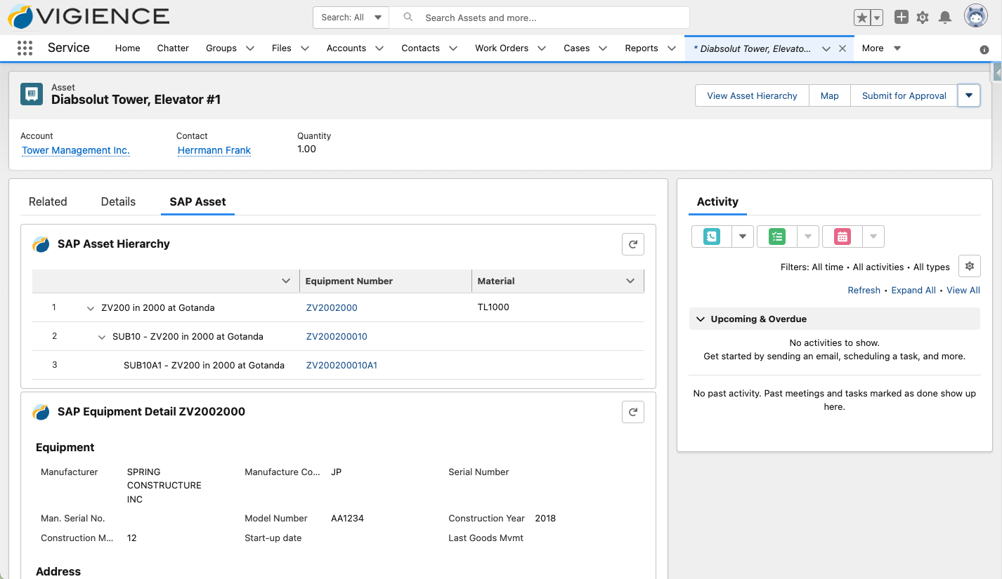Open the Groups menu chevron
This screenshot has height=579, width=1002.
point(250,48)
